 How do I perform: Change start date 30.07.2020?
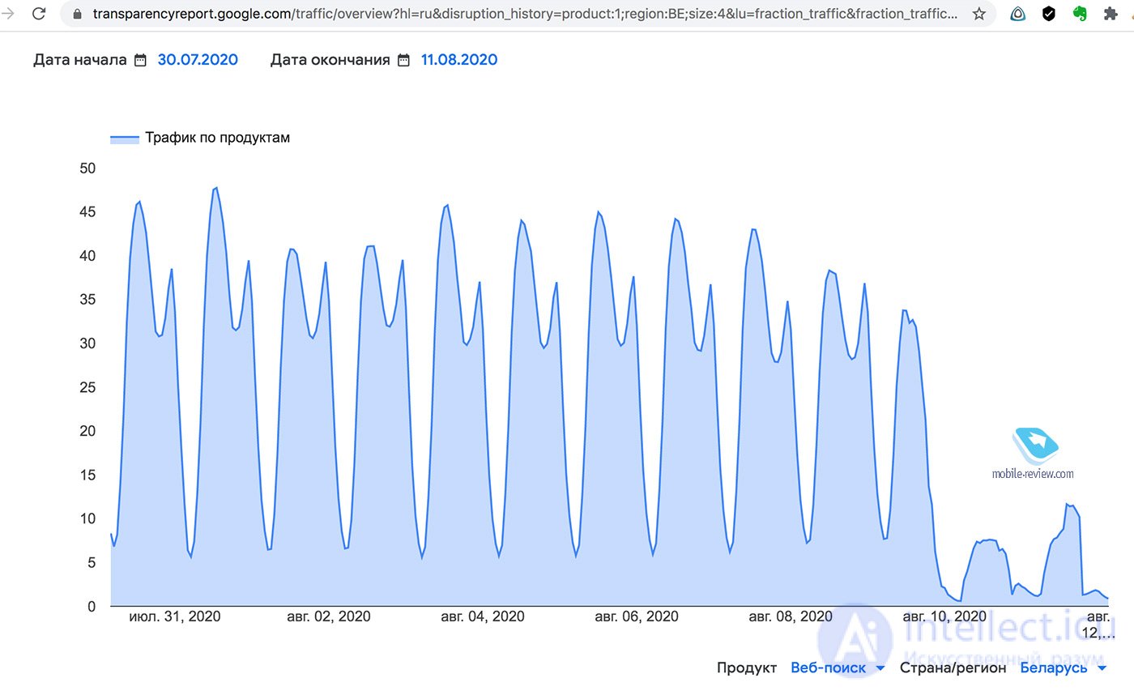click(198, 60)
